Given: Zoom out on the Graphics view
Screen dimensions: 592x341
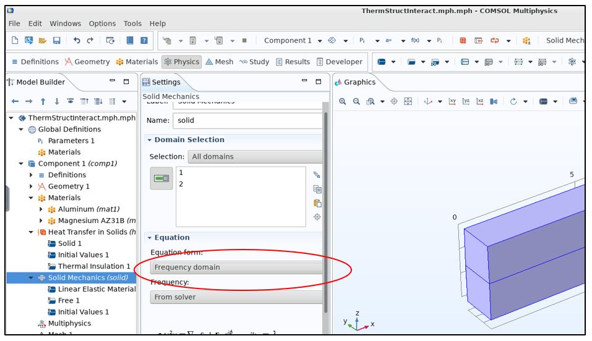Looking at the screenshot, I should click(x=356, y=101).
